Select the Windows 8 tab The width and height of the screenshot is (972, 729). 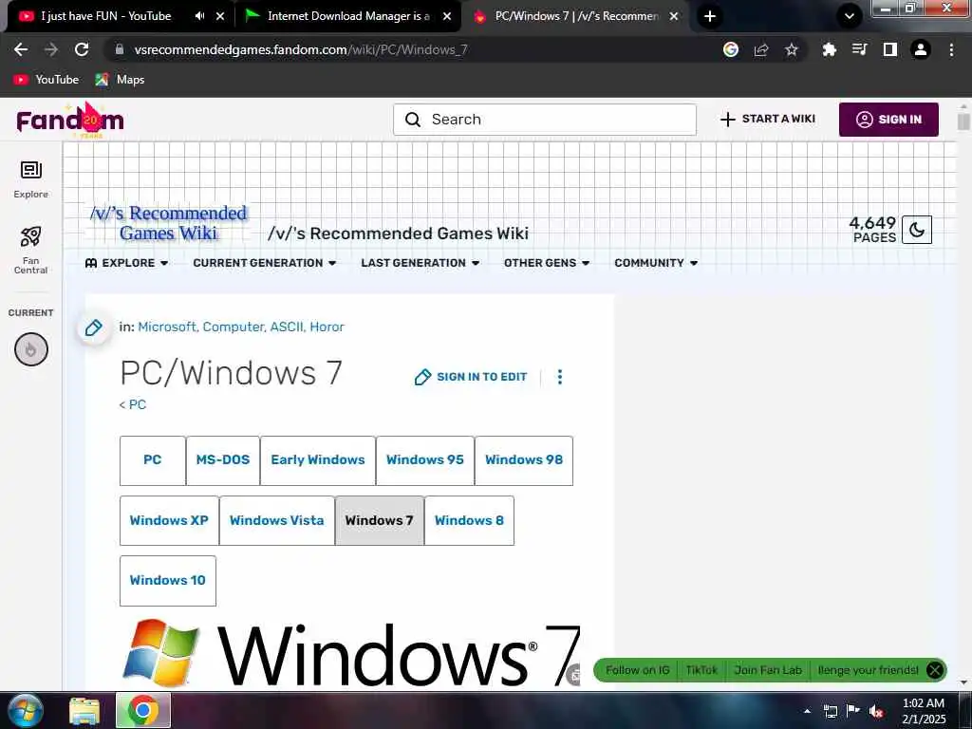(x=469, y=520)
